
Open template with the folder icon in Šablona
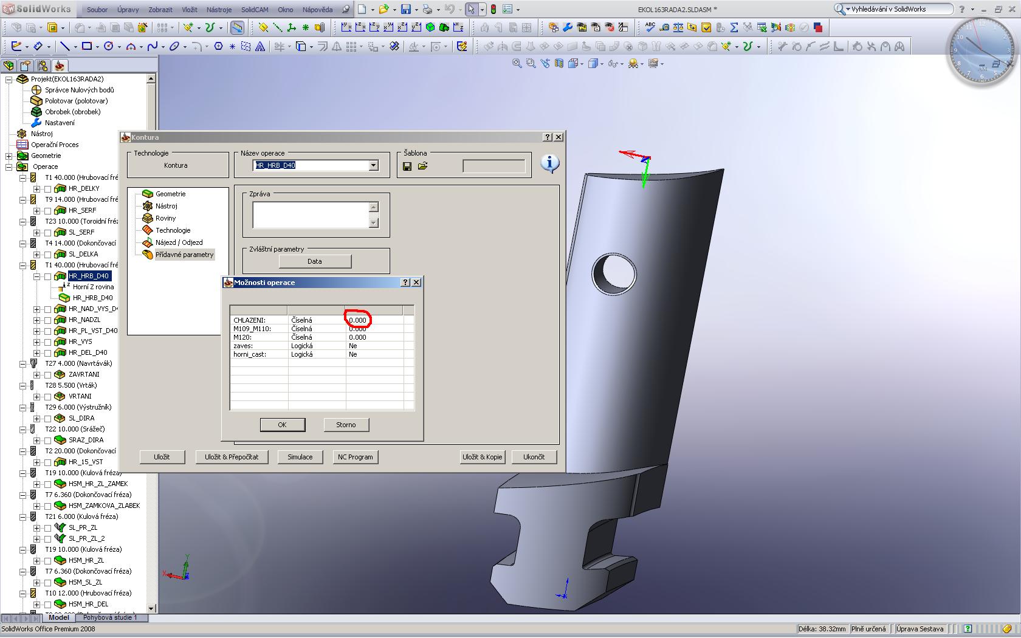pyautogui.click(x=423, y=166)
